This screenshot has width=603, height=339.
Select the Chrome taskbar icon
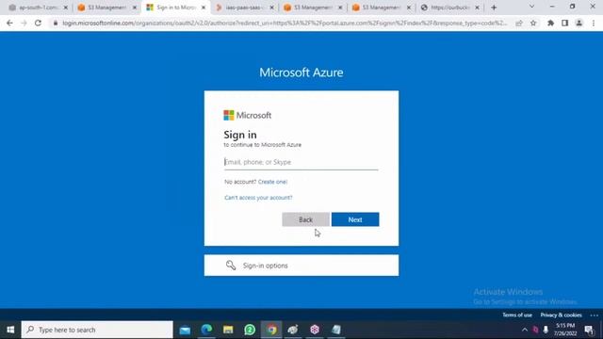point(271,330)
